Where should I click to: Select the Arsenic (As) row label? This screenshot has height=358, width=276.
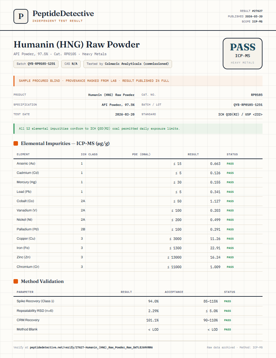point(26,164)
